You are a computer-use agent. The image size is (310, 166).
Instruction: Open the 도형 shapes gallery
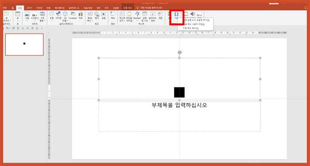(x=52, y=14)
